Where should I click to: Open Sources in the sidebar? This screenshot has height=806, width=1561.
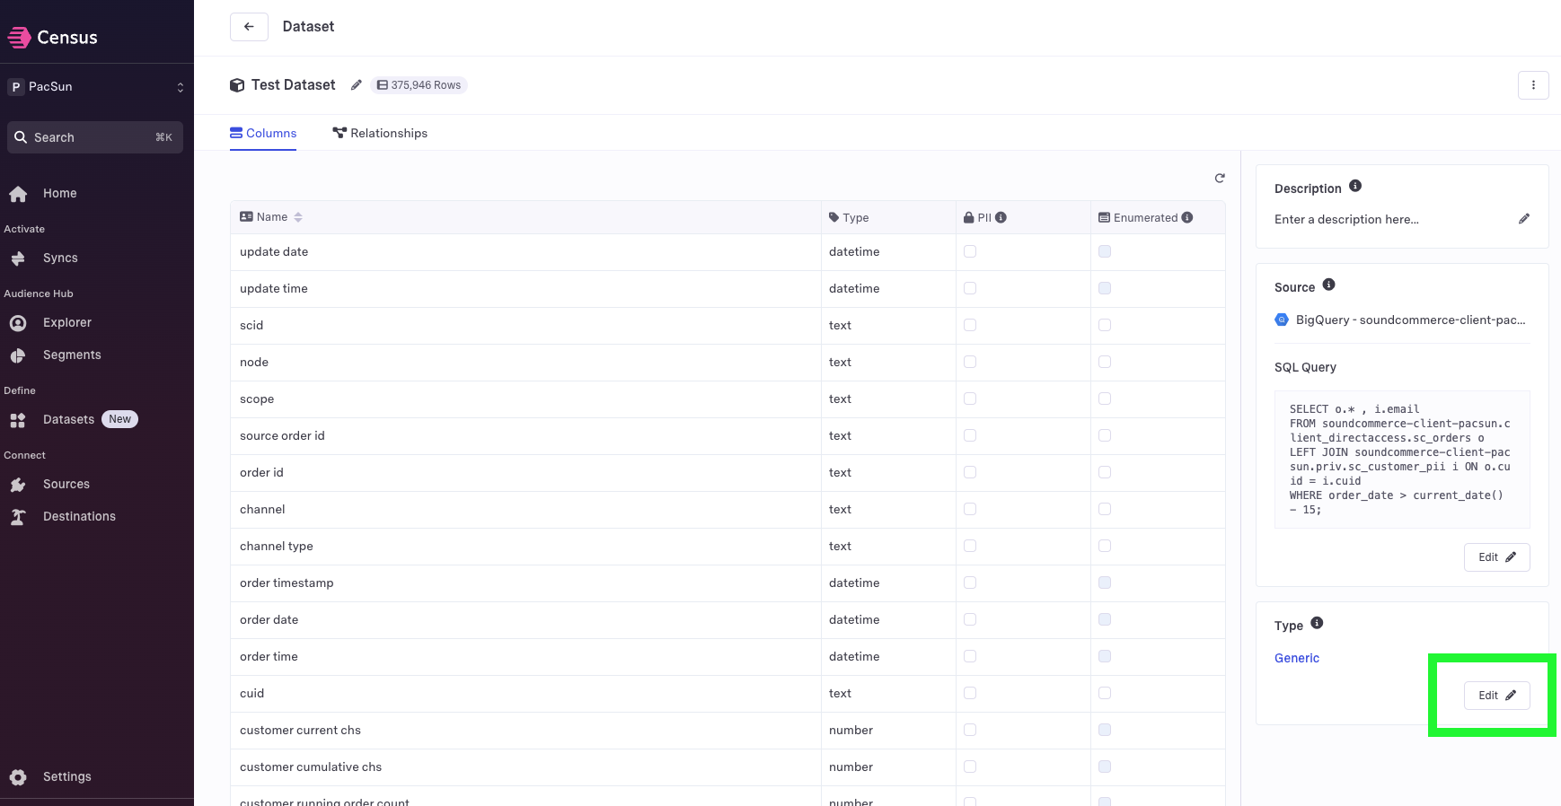[66, 484]
